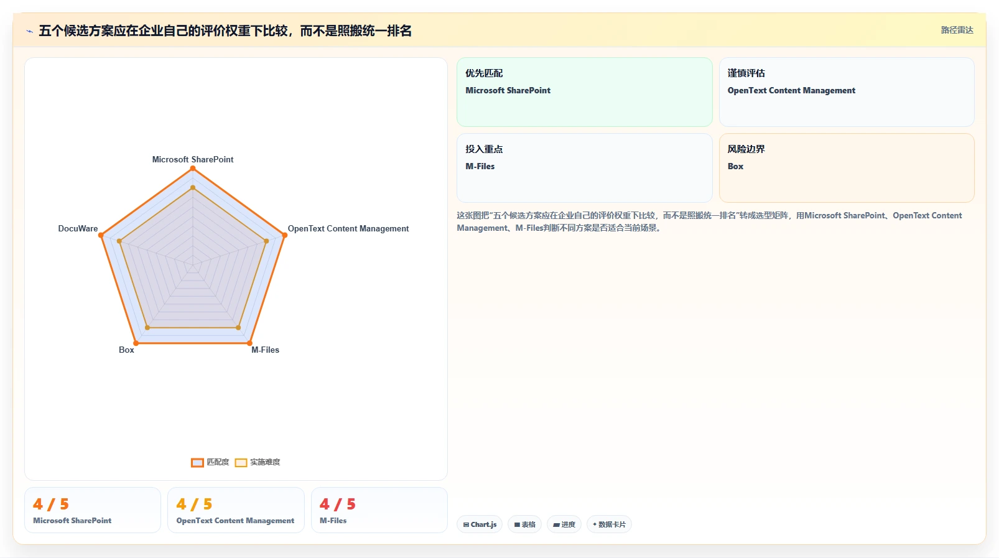Click the 4 / 5 Microsoft SharePoint score card

93,510
